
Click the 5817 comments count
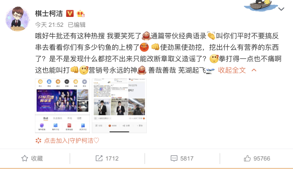[187, 158]
